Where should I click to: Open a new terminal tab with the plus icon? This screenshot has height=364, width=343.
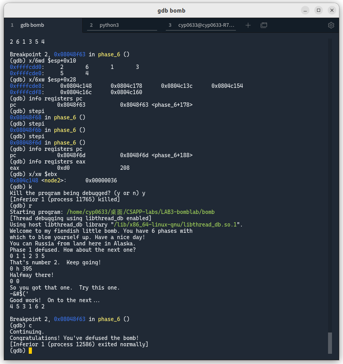point(248,25)
